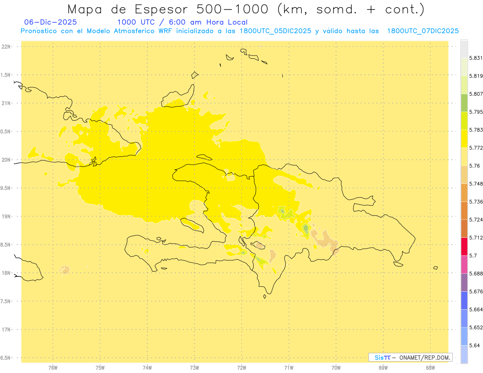Image resolution: width=483 pixels, height=373 pixels.
Task: Select the blue swatch between 5.664 and 5.676
Action: click(464, 300)
